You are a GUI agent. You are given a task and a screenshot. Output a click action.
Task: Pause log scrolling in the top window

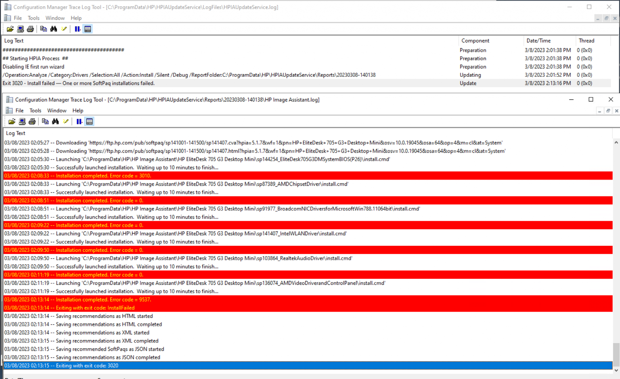(77, 29)
